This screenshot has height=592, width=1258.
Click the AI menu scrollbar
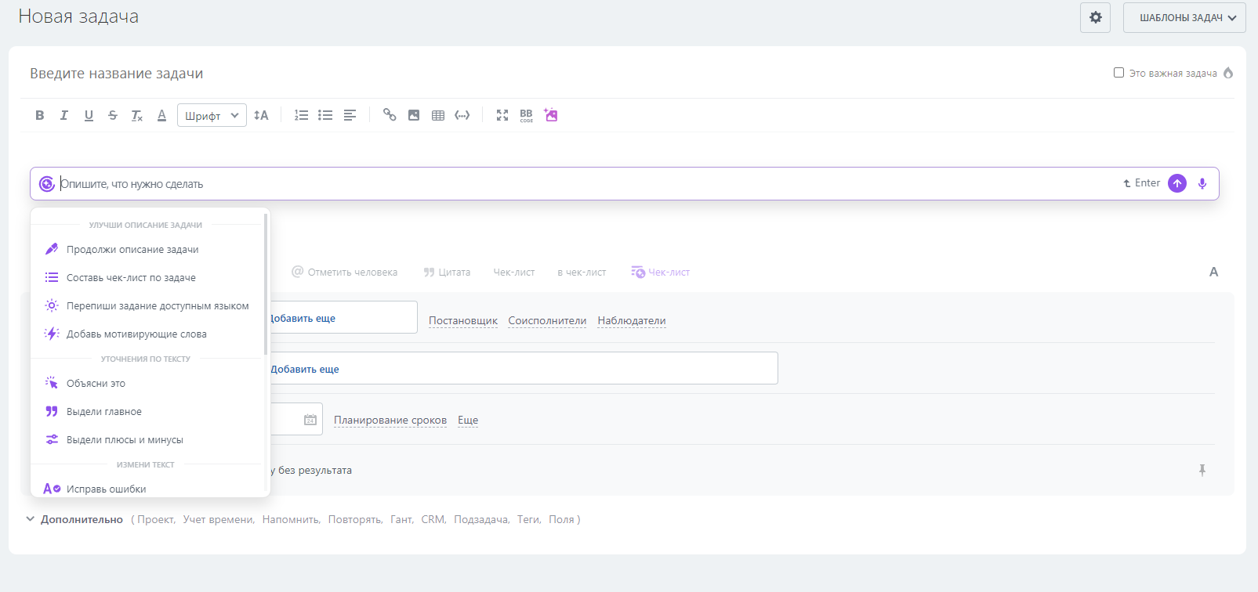[266, 283]
